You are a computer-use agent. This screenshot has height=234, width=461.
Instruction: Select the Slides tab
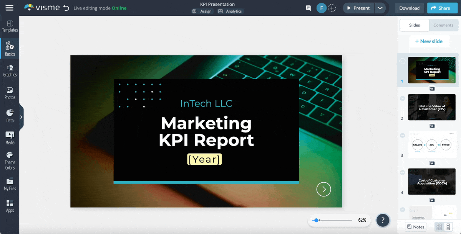coord(415,25)
